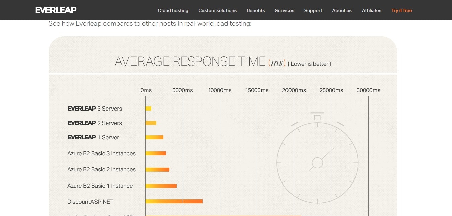Open the Custom solutions menu

(x=217, y=10)
